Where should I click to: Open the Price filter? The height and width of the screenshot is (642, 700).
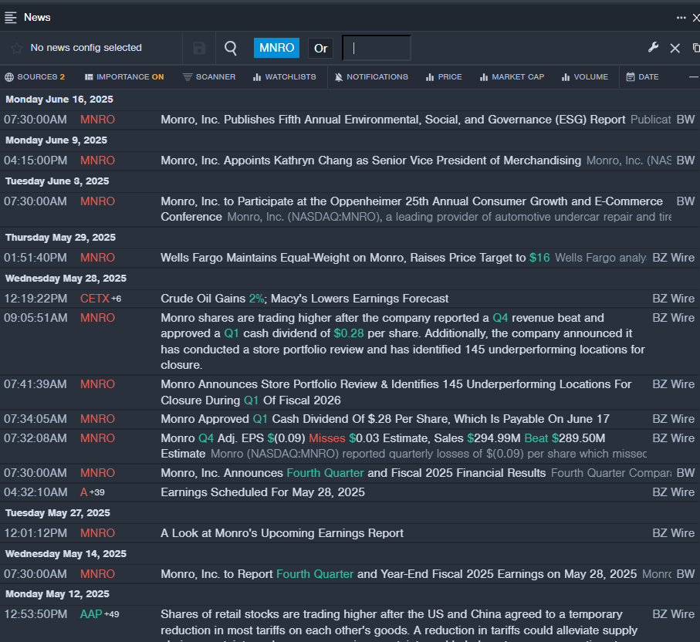coord(444,77)
